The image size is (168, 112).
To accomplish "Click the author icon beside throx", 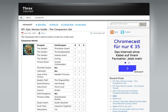I will [39, 33].
